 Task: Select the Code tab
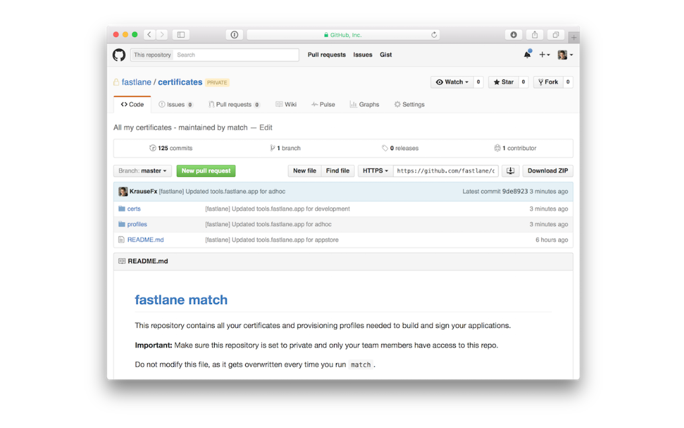click(132, 104)
